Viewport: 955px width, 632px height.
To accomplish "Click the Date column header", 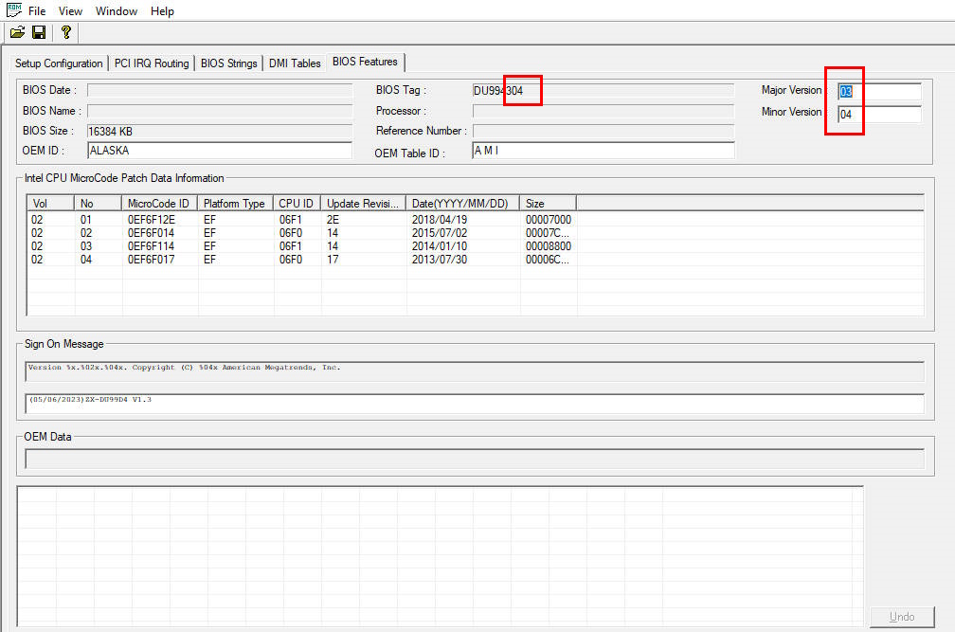I will pyautogui.click(x=462, y=204).
